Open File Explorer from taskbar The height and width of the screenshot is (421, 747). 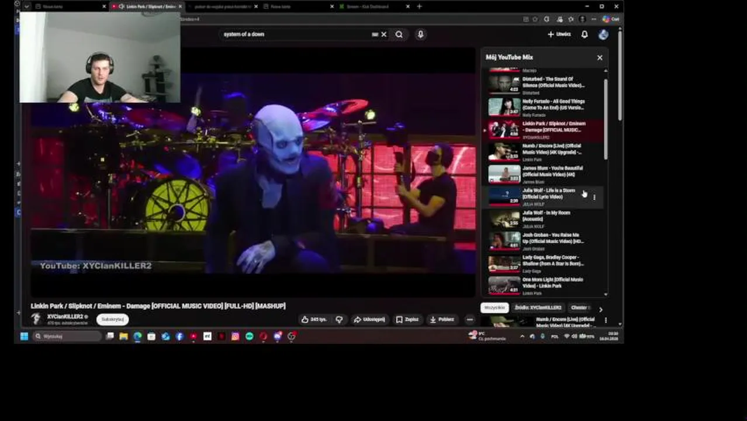tap(123, 336)
